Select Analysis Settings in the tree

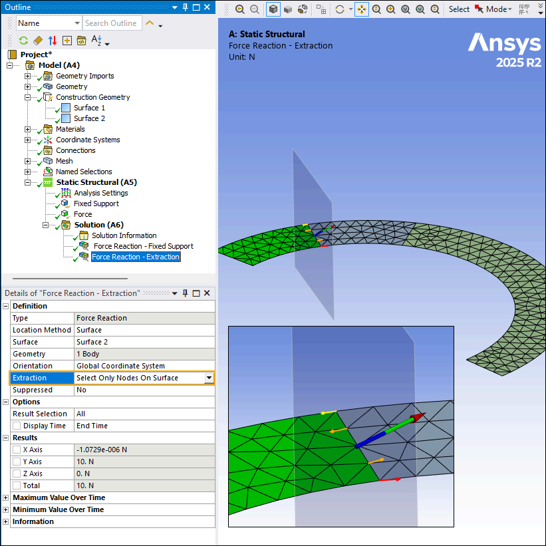point(101,193)
